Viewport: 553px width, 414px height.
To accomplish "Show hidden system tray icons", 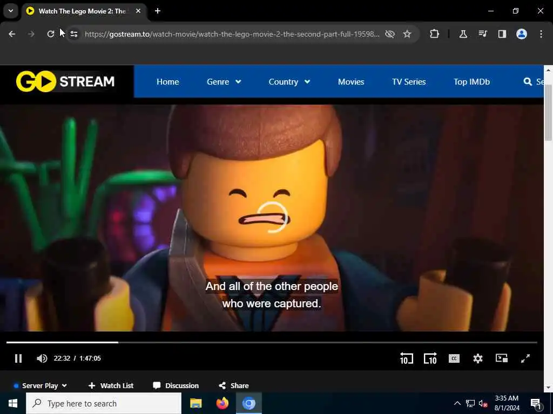I will 457,403.
